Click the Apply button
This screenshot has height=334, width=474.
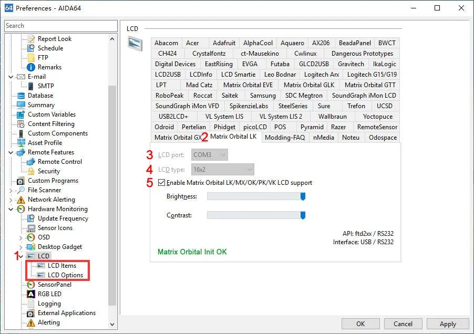tap(448, 323)
